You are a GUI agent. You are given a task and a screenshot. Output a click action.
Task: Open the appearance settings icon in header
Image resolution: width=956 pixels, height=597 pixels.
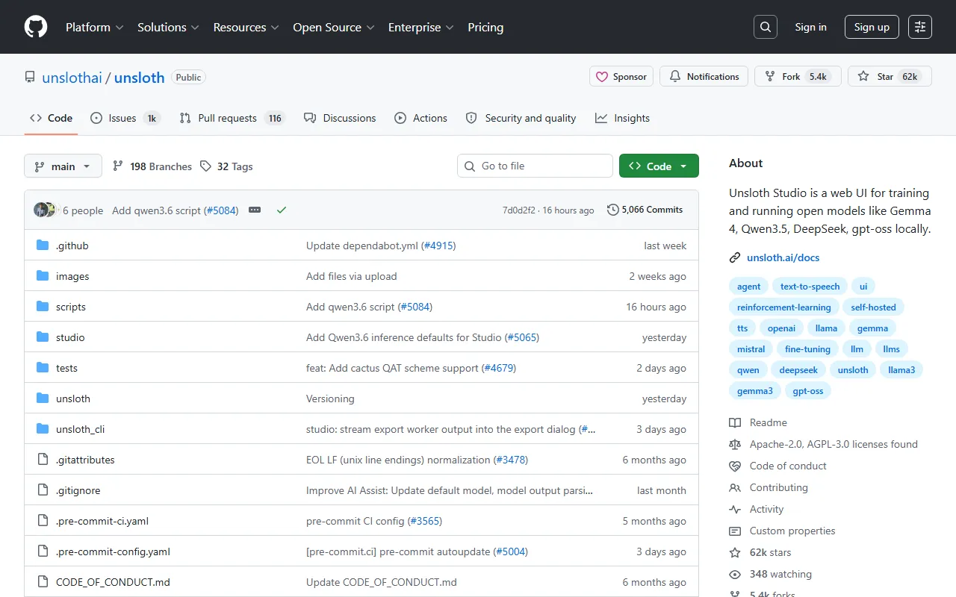(x=920, y=27)
